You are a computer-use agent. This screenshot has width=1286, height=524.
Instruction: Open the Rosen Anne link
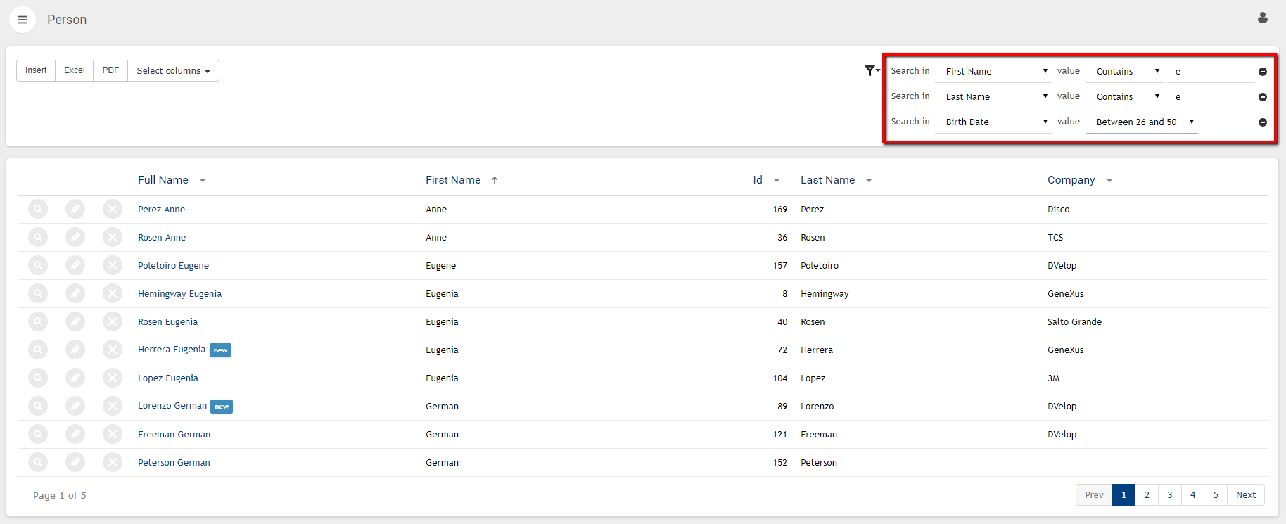[162, 237]
